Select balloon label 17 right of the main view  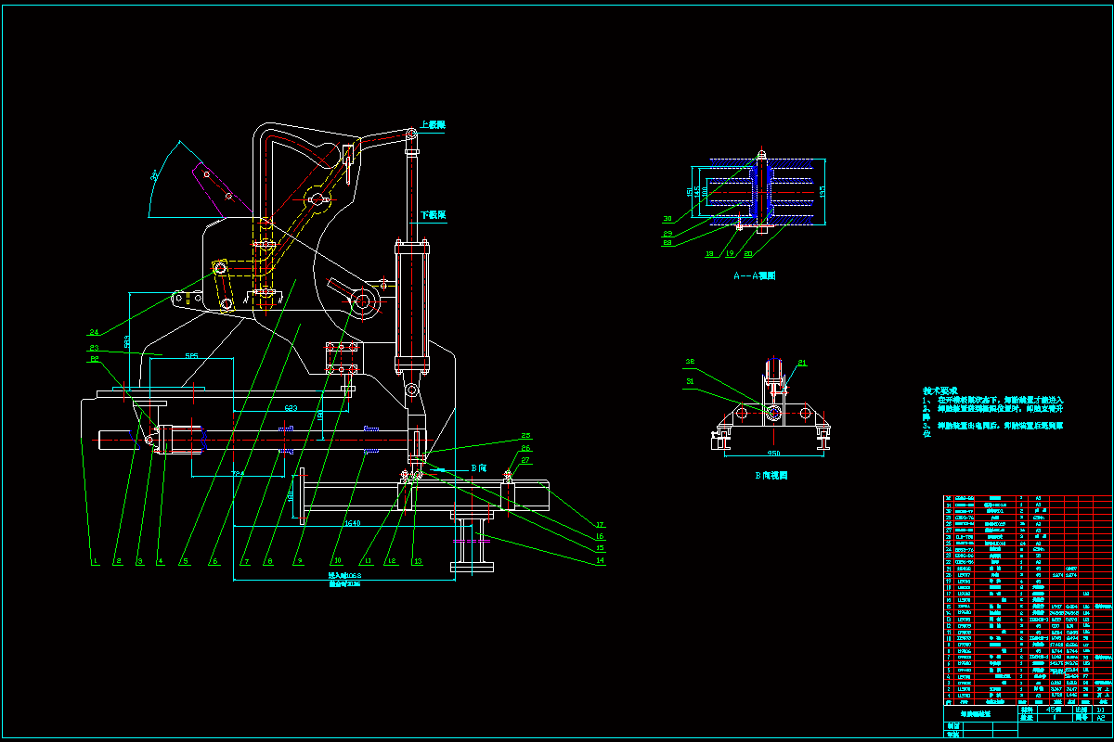600,524
